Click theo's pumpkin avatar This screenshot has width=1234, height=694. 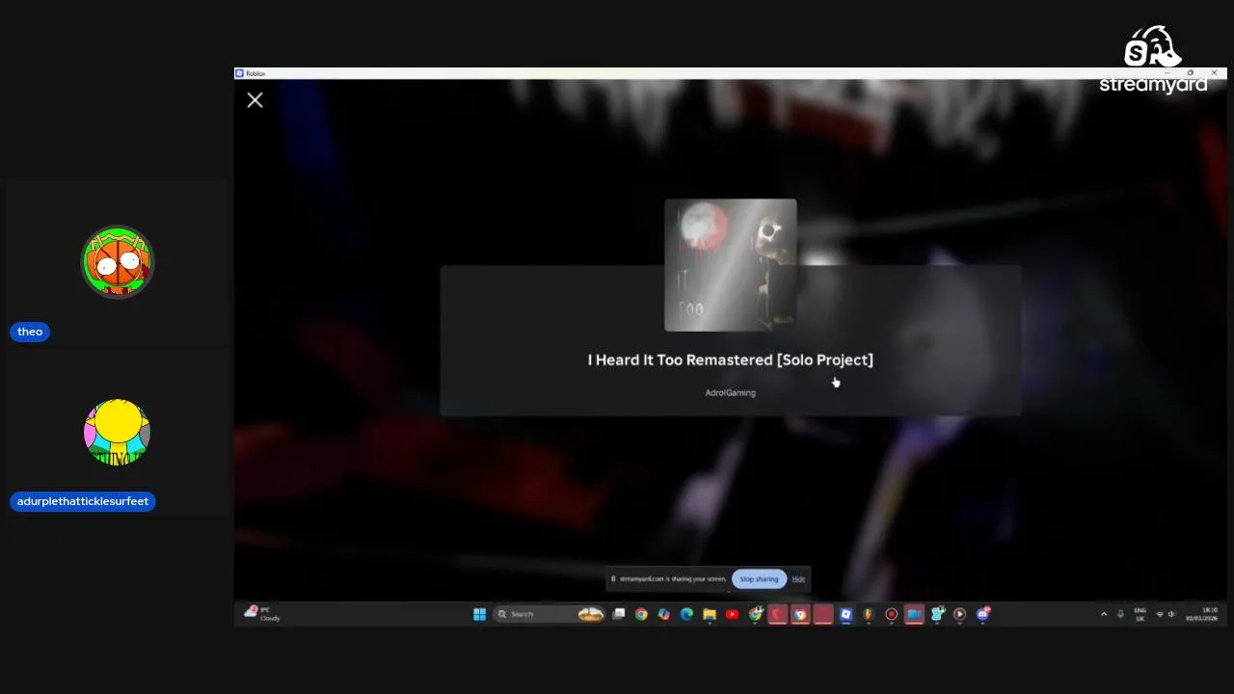pyautogui.click(x=118, y=262)
